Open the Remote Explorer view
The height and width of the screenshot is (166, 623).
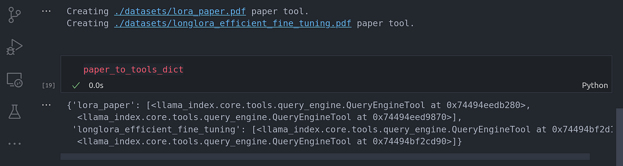[x=15, y=80]
